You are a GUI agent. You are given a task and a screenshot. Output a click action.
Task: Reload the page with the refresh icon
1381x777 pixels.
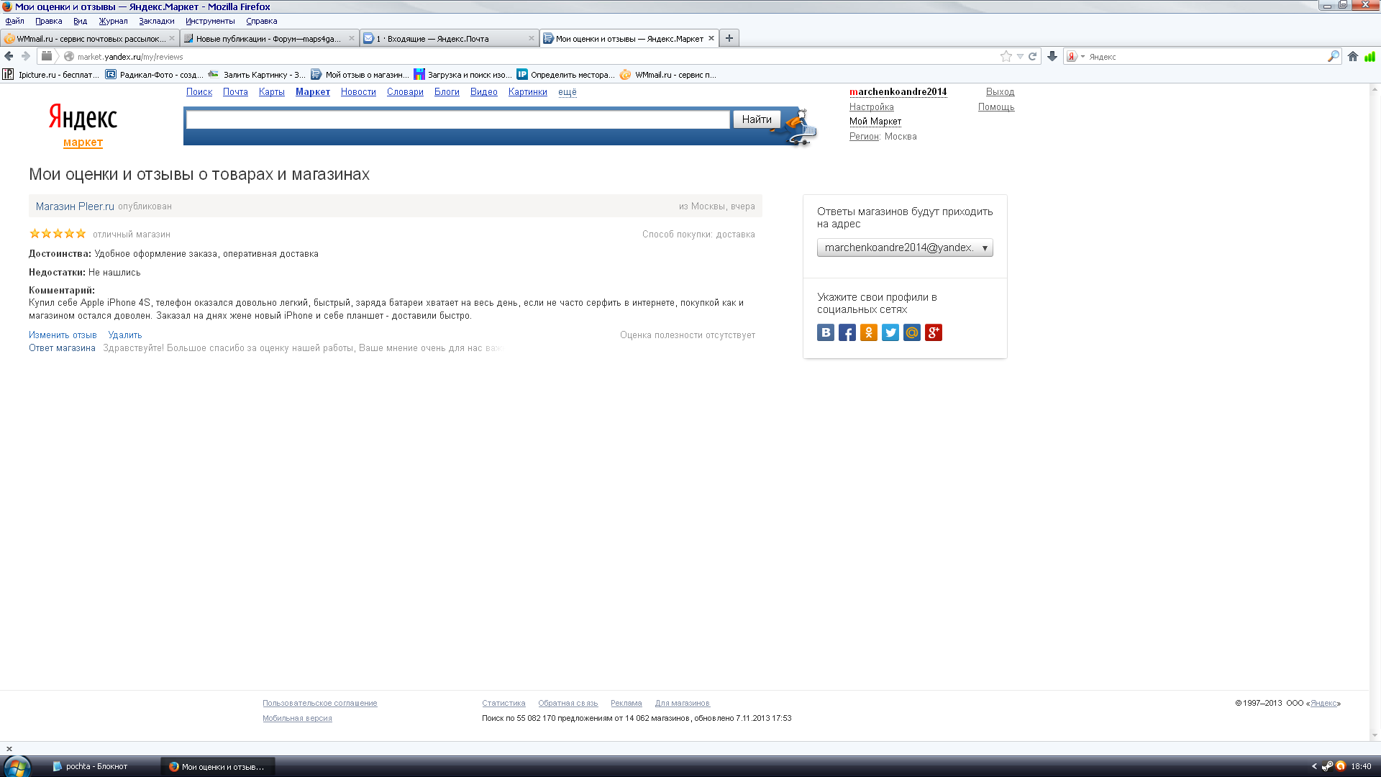click(1032, 56)
